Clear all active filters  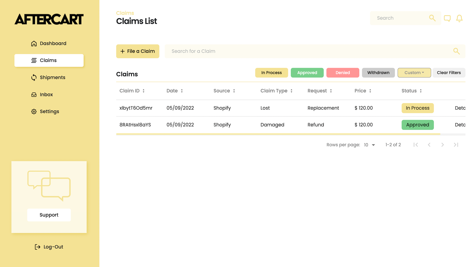pos(449,73)
